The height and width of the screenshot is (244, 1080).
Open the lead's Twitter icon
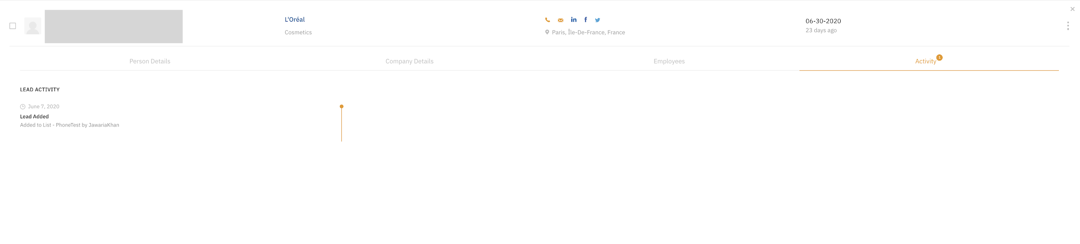click(597, 20)
